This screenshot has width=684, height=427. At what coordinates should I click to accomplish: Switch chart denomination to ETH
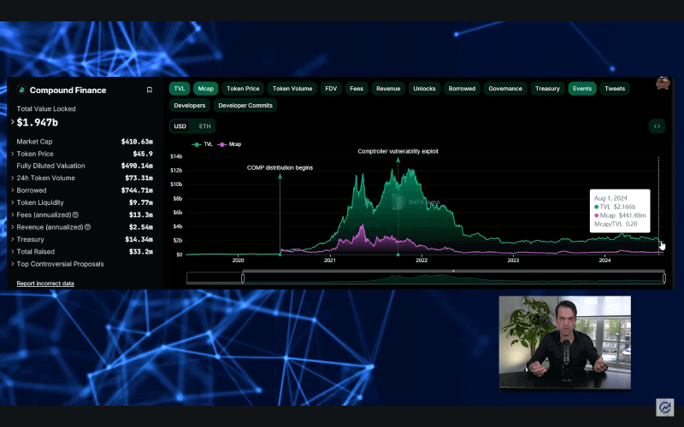pyautogui.click(x=204, y=126)
